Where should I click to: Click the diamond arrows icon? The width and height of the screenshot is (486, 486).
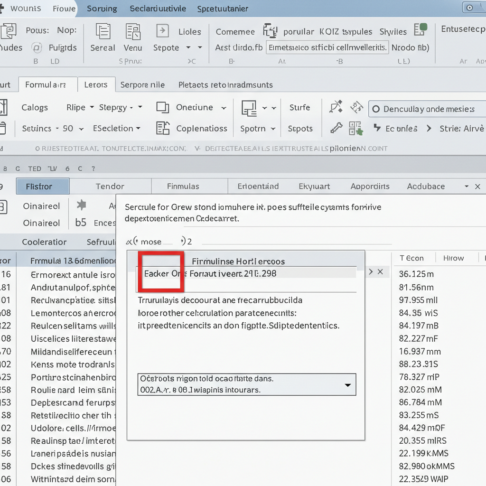pos(356,107)
